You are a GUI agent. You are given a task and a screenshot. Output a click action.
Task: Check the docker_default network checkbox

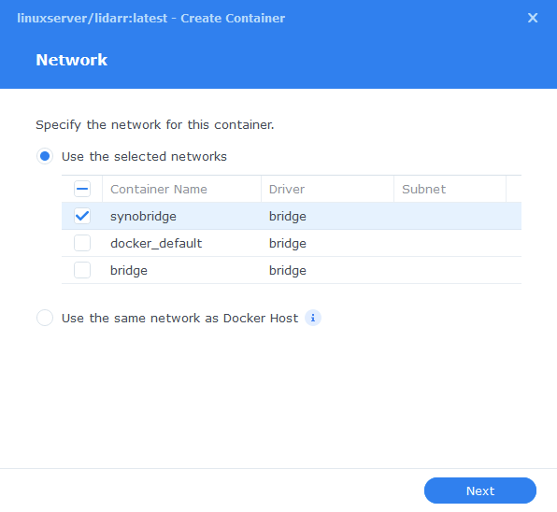pos(82,243)
